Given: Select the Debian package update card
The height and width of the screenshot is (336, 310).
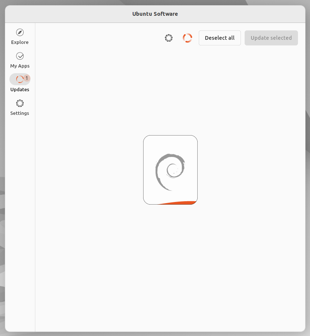Looking at the screenshot, I should [x=170, y=170].
